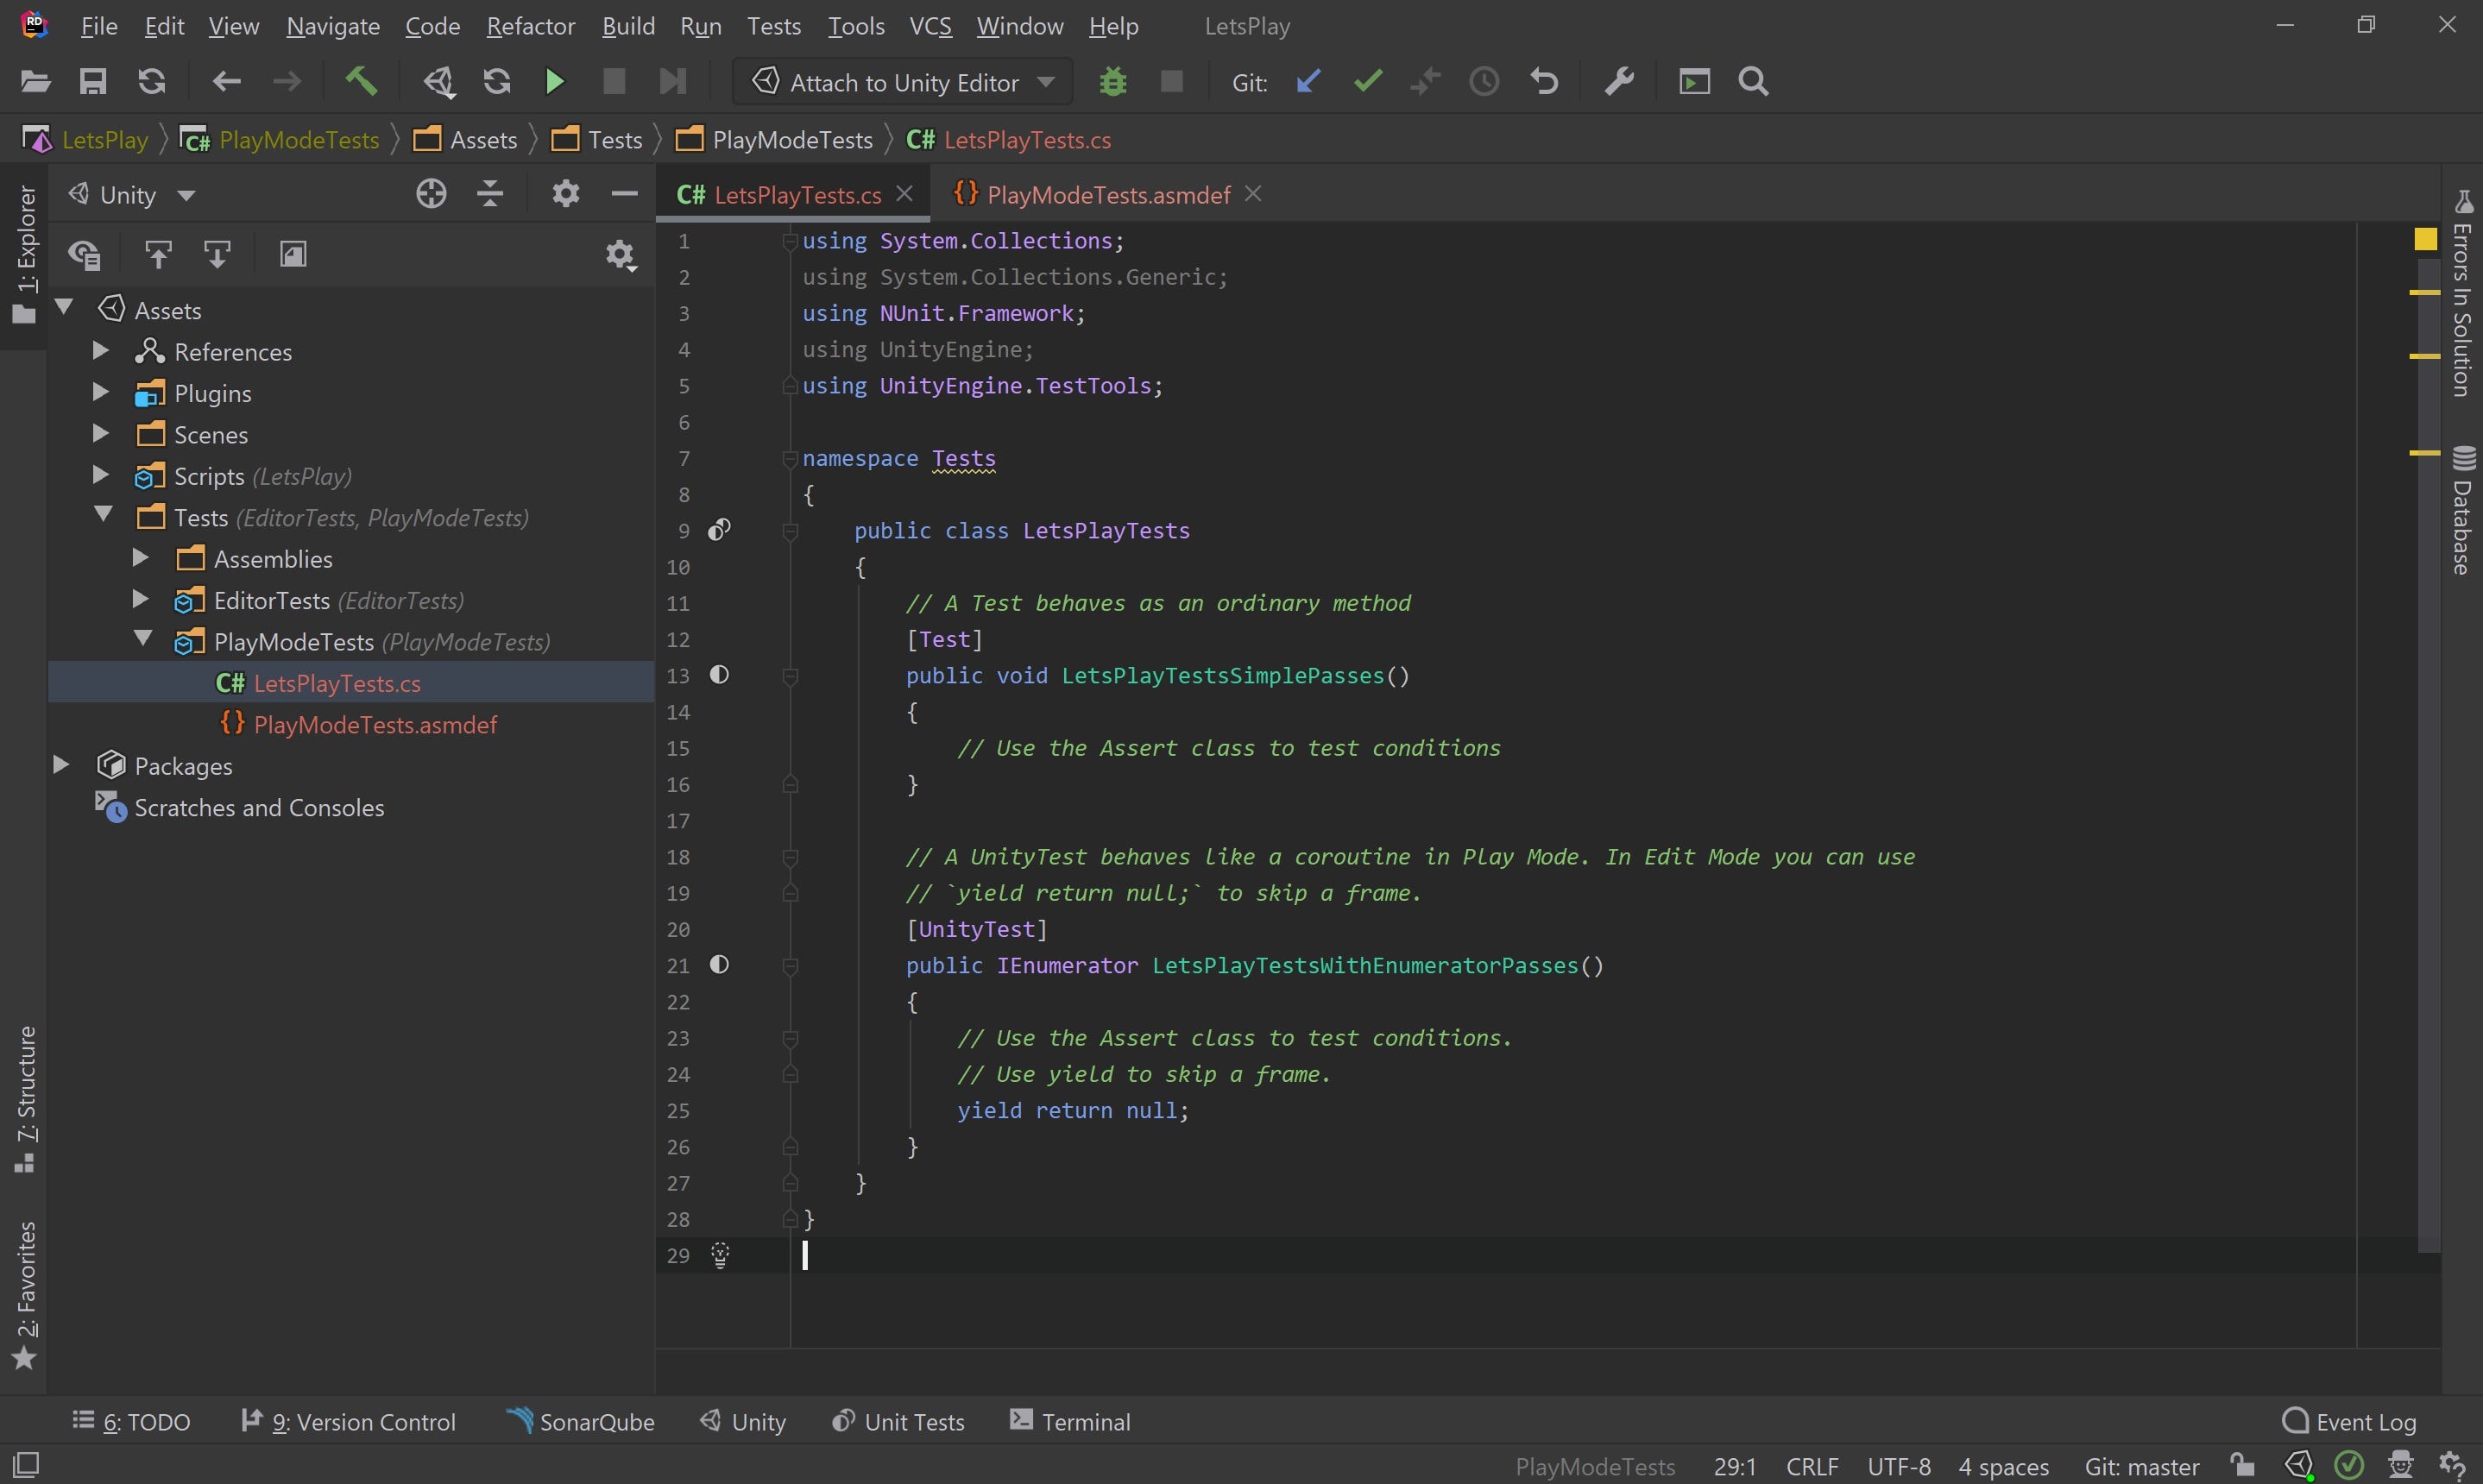Toggle the 7: Structure side panel
The width and height of the screenshot is (2483, 1484).
tap(24, 1098)
